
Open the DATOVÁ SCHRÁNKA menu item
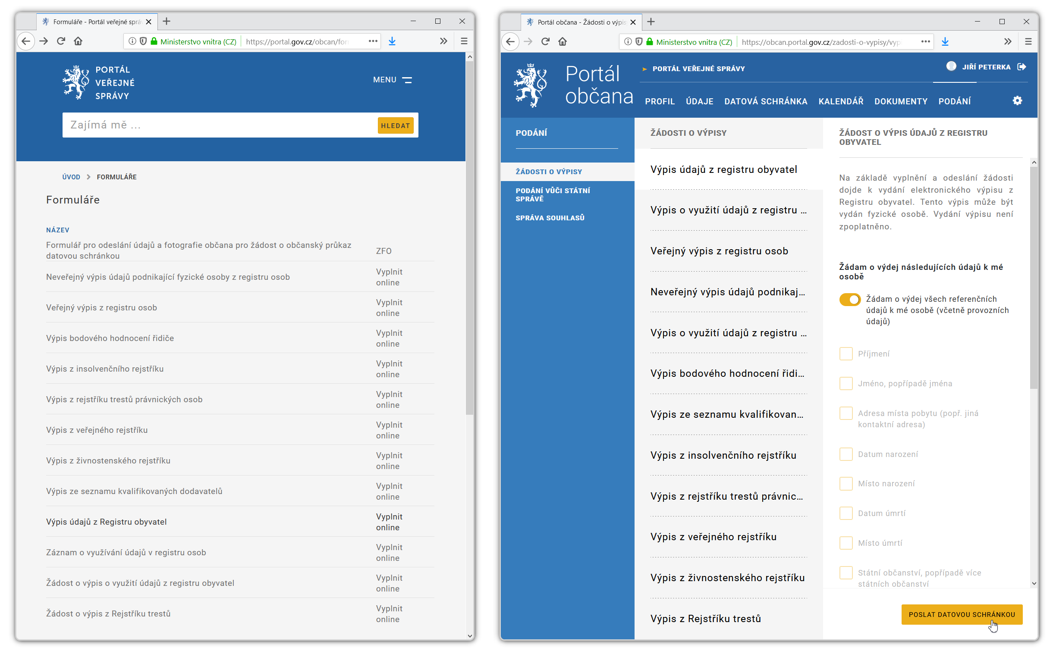[766, 102]
